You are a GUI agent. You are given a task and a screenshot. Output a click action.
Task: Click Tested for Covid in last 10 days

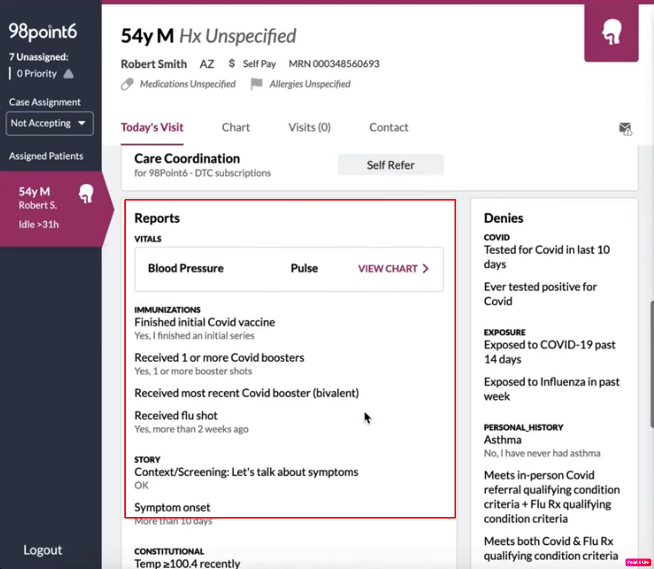(547, 257)
